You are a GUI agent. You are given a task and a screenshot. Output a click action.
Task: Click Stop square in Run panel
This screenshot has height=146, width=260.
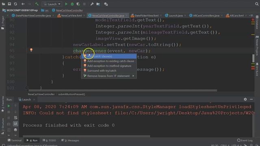[9, 112]
